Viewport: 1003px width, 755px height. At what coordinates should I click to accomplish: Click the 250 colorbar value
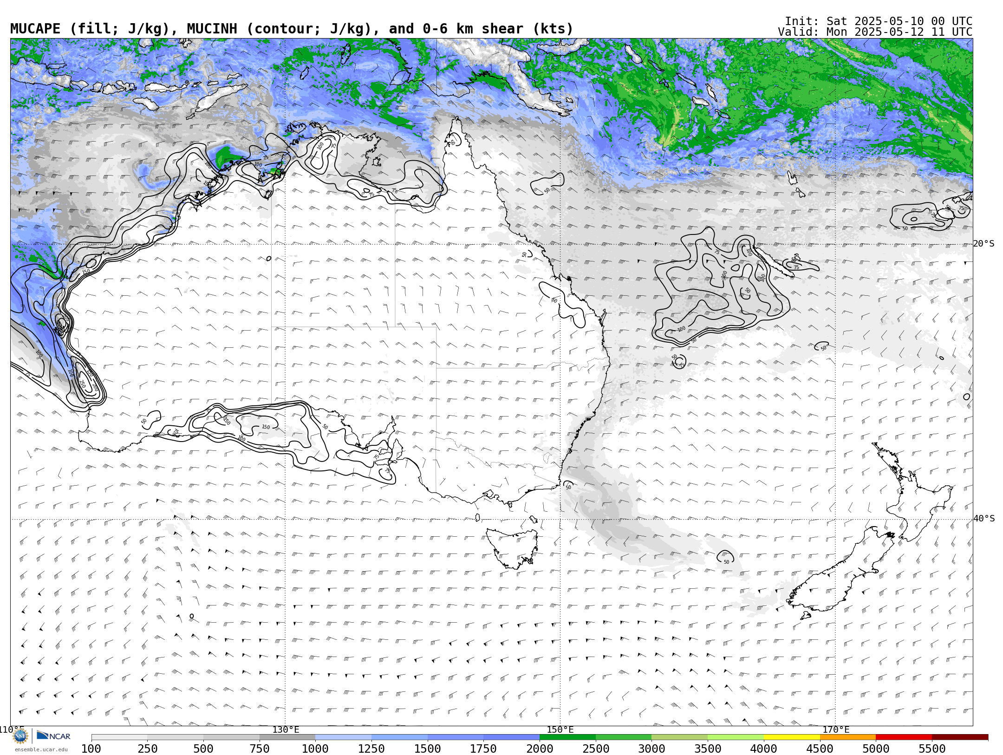148,749
